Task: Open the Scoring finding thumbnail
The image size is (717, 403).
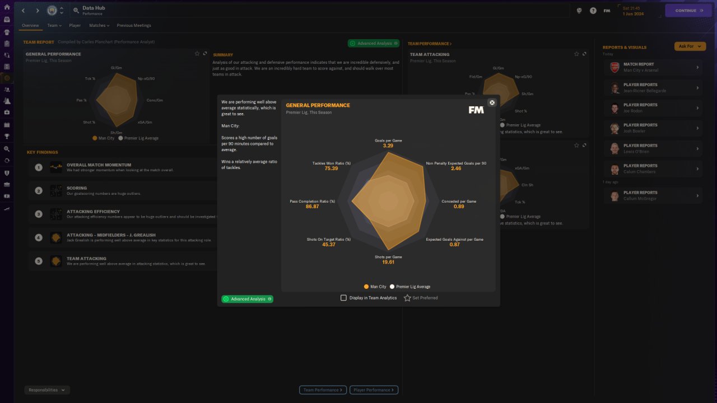Action: click(56, 191)
